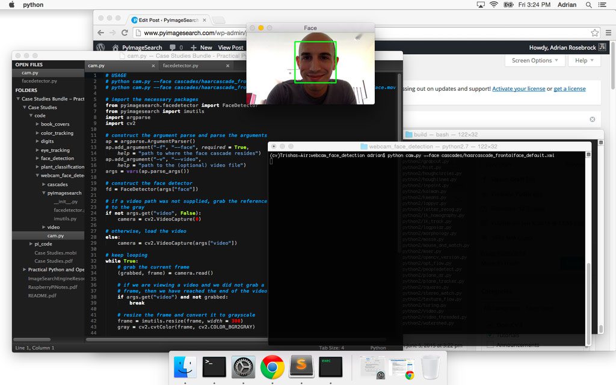Click the comments bubble icon in the WordPress toolbar
The image size is (616, 385).
tap(173, 47)
